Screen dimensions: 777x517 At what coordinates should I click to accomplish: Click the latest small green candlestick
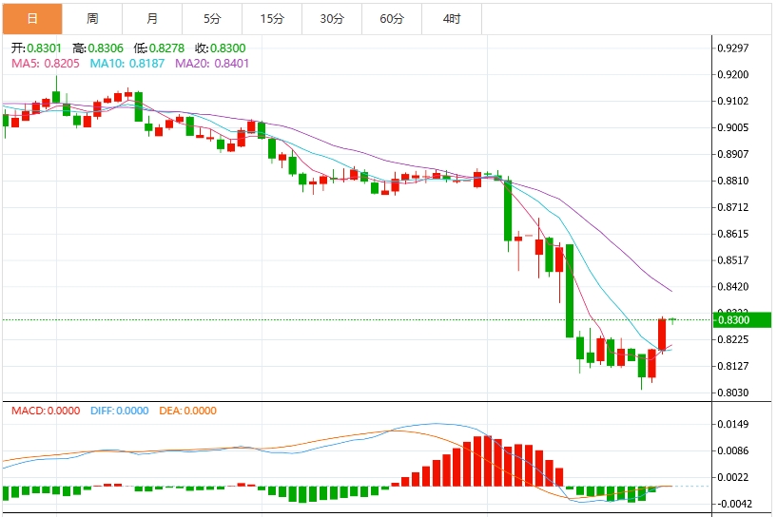[672, 320]
